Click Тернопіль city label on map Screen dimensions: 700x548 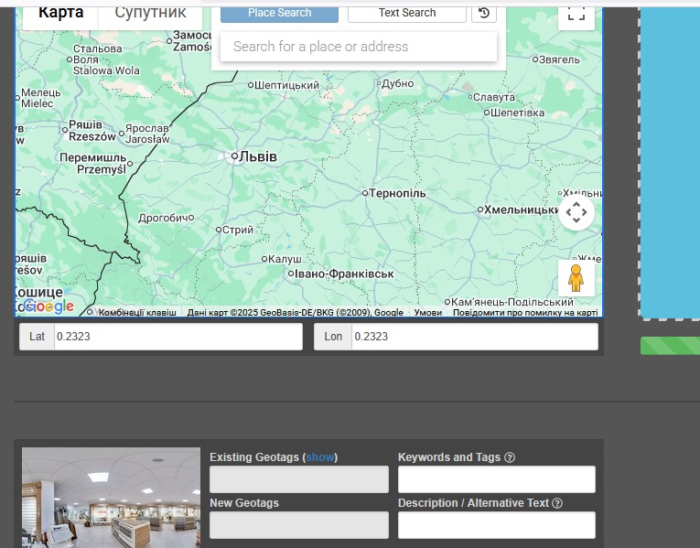(x=397, y=193)
